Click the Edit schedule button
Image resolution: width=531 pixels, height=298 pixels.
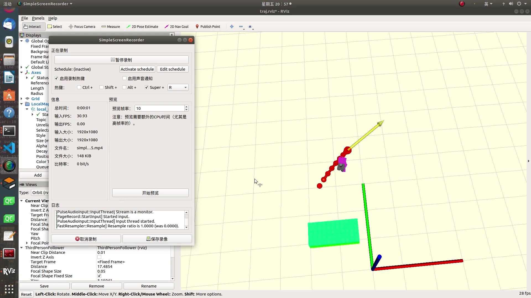coord(173,69)
